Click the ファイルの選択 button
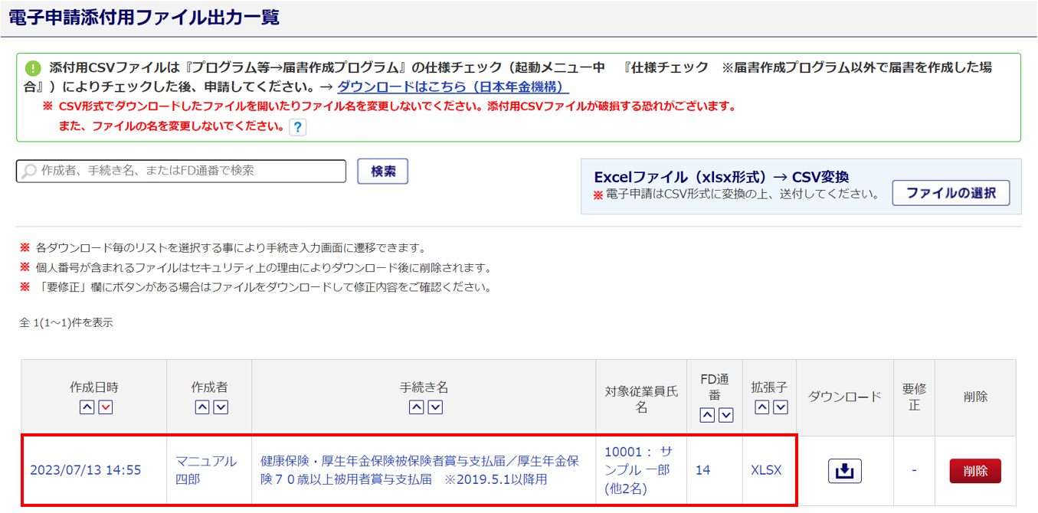The height and width of the screenshot is (513, 1038). pos(951,193)
